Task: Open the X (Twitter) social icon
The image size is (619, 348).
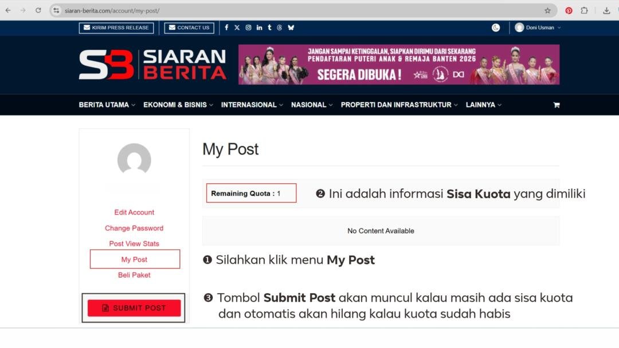Action: point(237,27)
